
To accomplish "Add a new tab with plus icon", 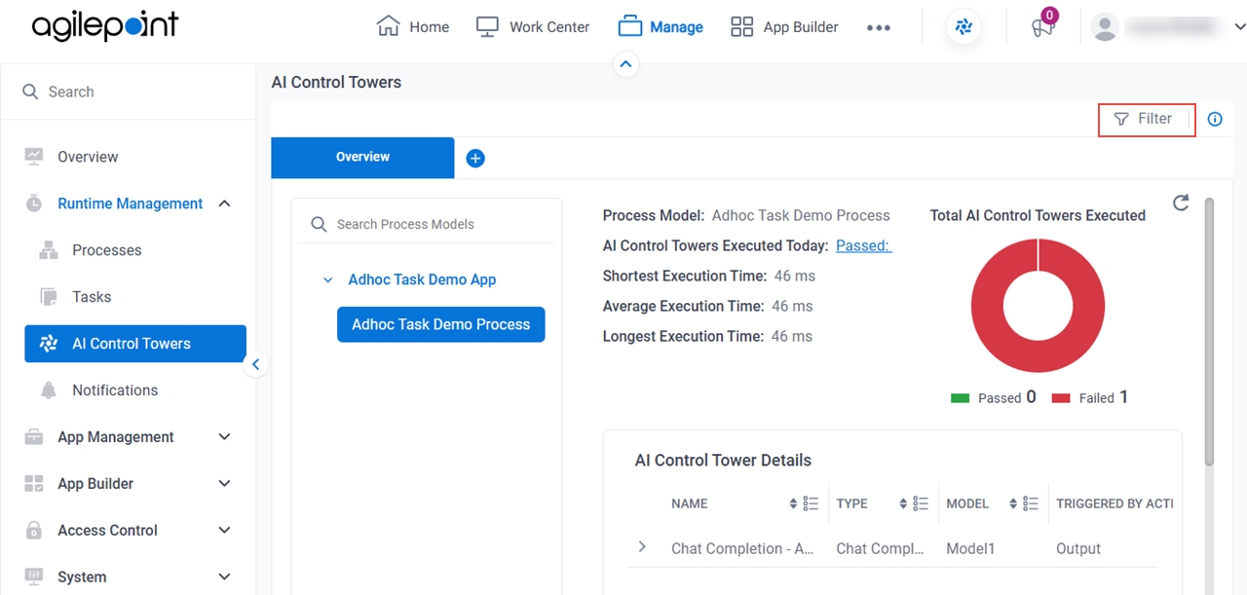I will (475, 159).
